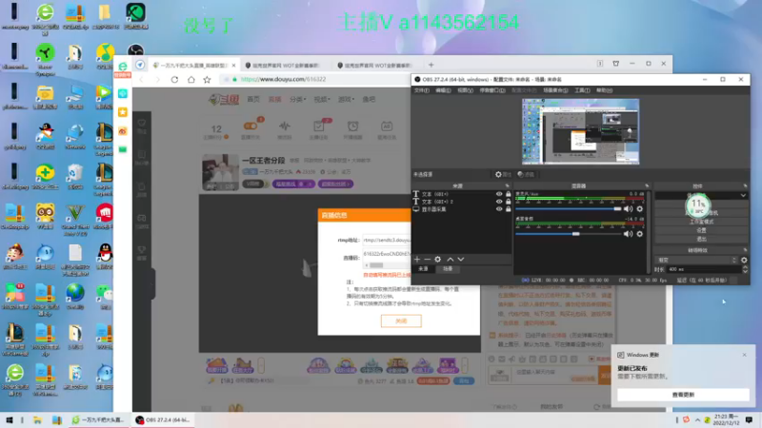Open source properties gear below sources list
This screenshot has width=762, height=428.
[x=438, y=259]
